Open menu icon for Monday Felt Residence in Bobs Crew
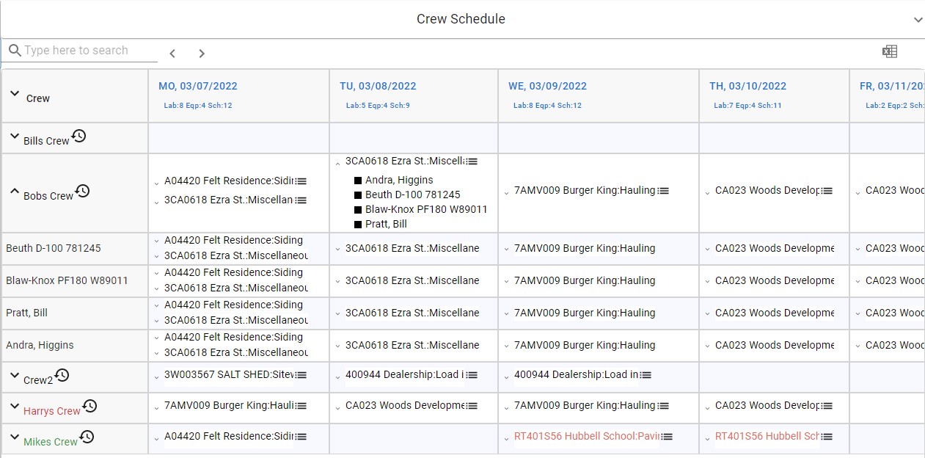 (301, 181)
